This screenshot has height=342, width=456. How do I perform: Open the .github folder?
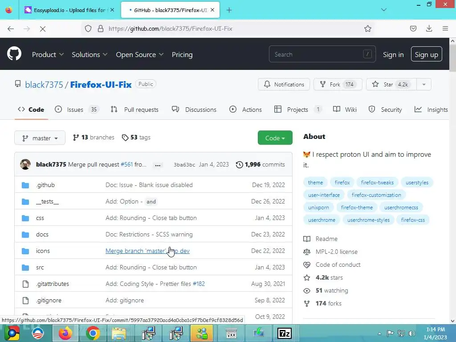[x=45, y=185]
